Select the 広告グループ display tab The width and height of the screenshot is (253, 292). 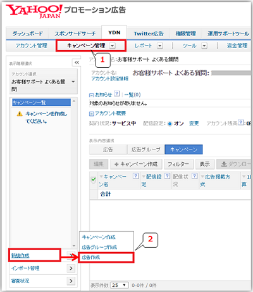pos(145,149)
